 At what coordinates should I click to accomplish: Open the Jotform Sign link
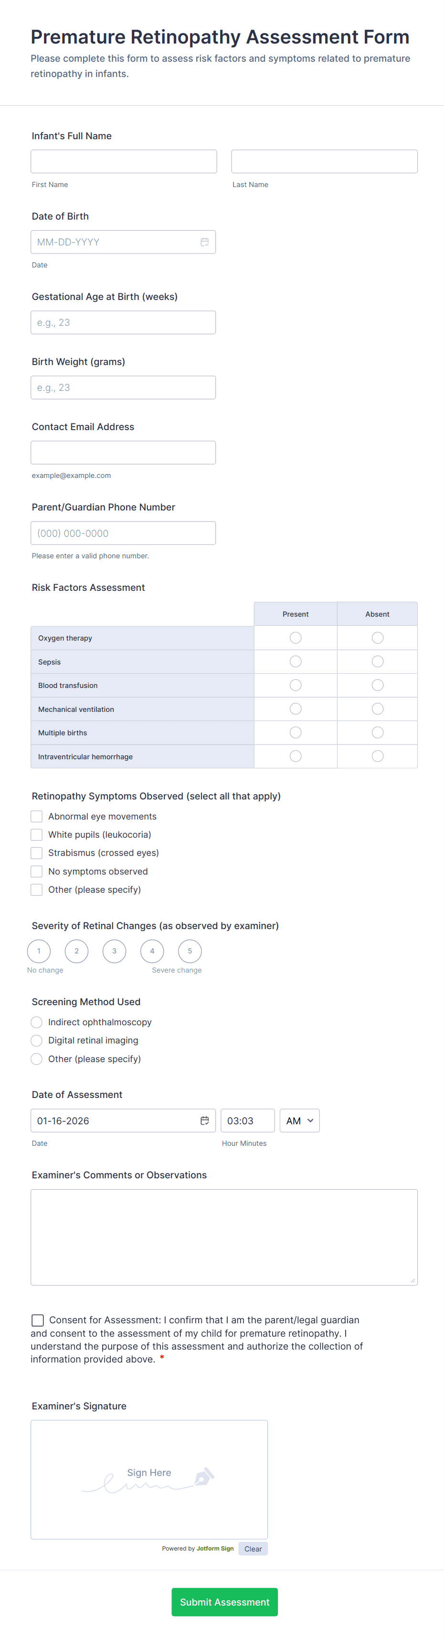coord(215,1548)
